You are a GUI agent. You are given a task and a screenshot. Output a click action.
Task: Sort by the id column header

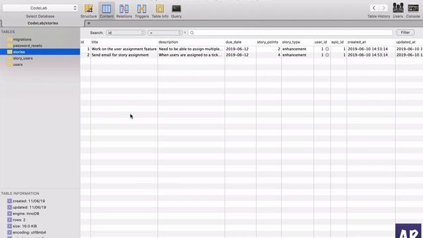tap(85, 42)
